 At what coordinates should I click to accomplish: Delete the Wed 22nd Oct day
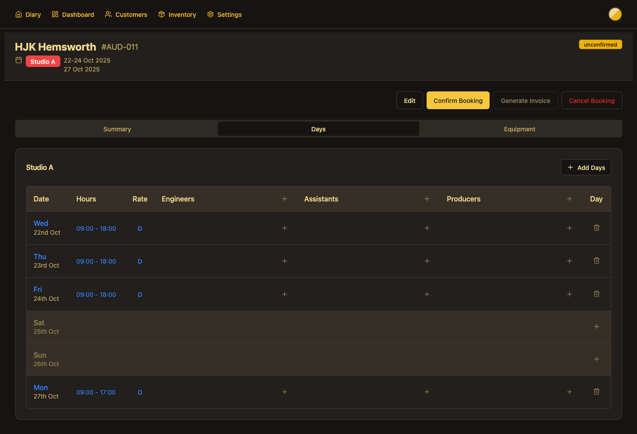pos(596,228)
